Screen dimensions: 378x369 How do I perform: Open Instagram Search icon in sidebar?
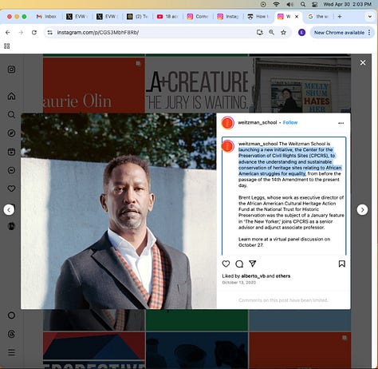pos(11,115)
